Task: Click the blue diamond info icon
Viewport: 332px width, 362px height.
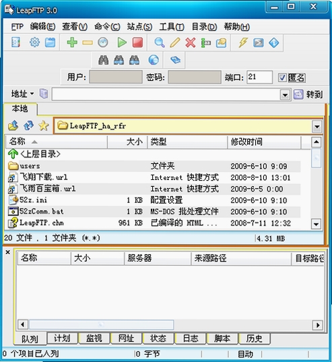Action: pyautogui.click(x=274, y=42)
